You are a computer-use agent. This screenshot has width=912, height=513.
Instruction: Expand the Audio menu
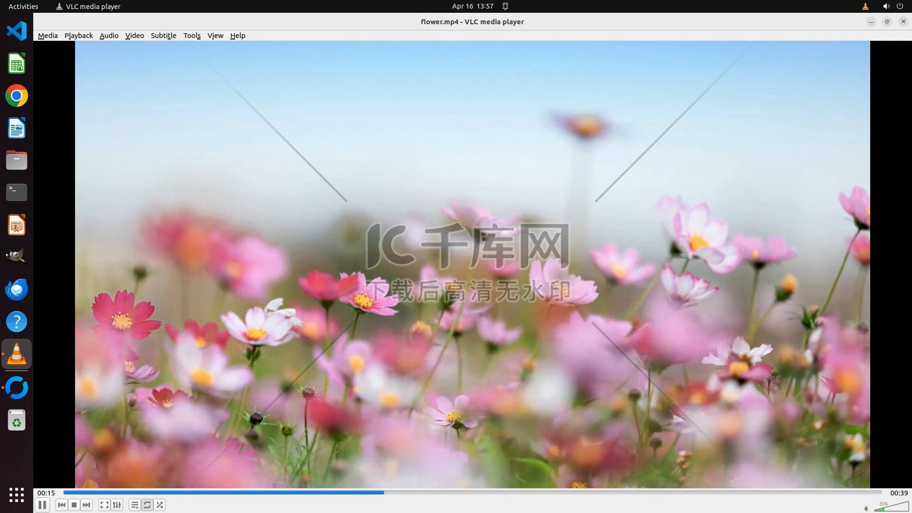(109, 36)
